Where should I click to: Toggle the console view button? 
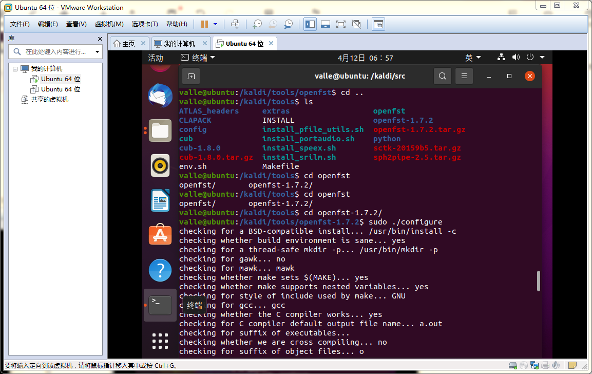coord(378,24)
